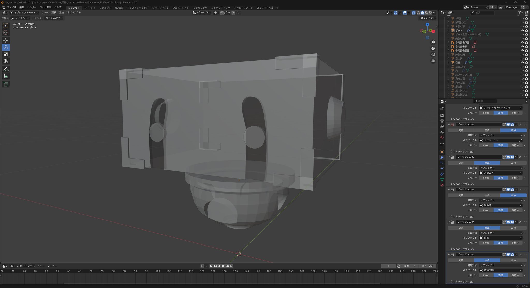Screen dimensions: 530x288
Task: Click the 終了 end frame field
Action: pos(427,266)
